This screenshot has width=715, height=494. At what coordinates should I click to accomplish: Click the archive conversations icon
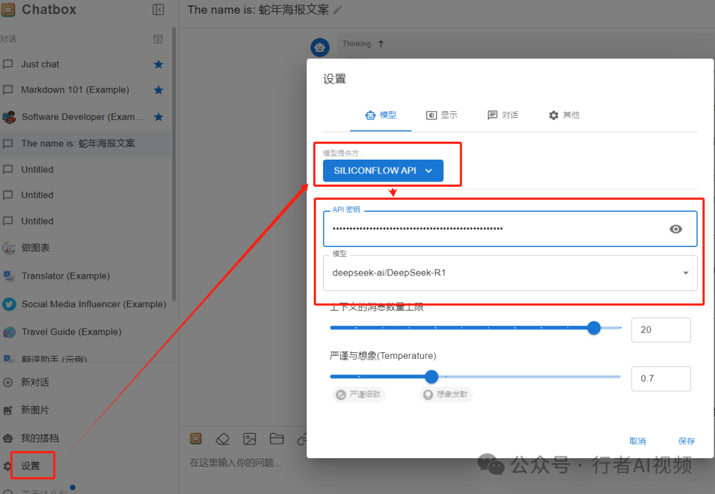pos(158,39)
